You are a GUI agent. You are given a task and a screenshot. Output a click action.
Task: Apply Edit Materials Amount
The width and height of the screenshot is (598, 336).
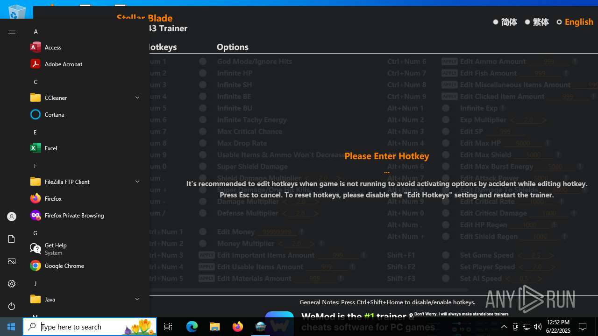(206, 278)
